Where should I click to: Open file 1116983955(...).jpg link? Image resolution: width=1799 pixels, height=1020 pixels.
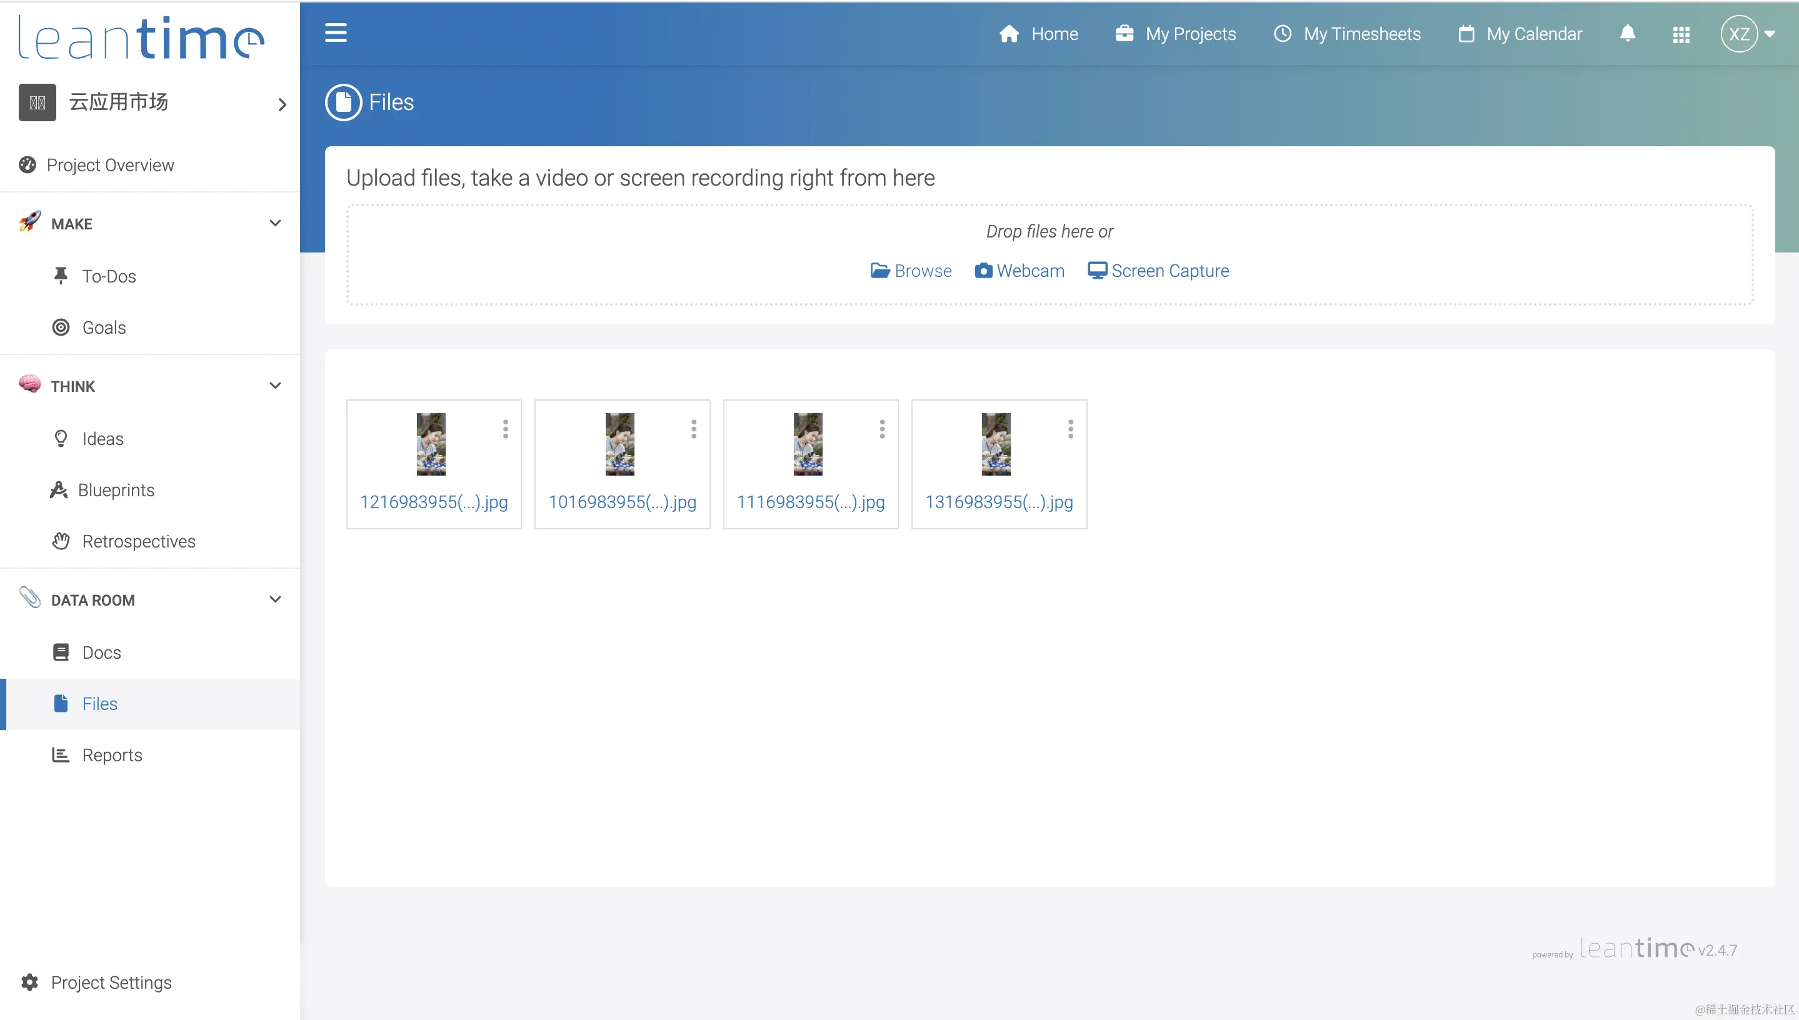click(811, 502)
